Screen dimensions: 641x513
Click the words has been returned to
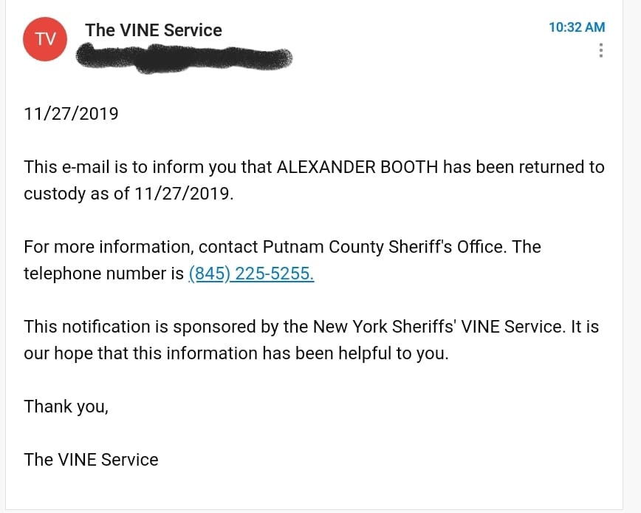pos(524,167)
